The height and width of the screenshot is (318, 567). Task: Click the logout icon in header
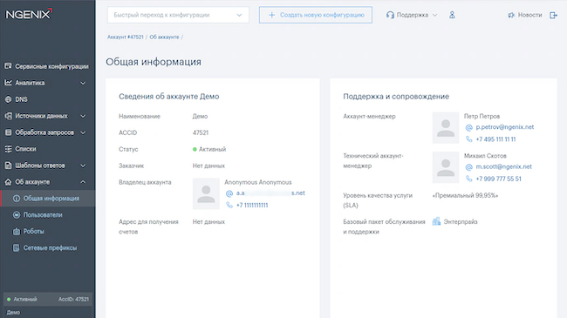[x=553, y=15]
